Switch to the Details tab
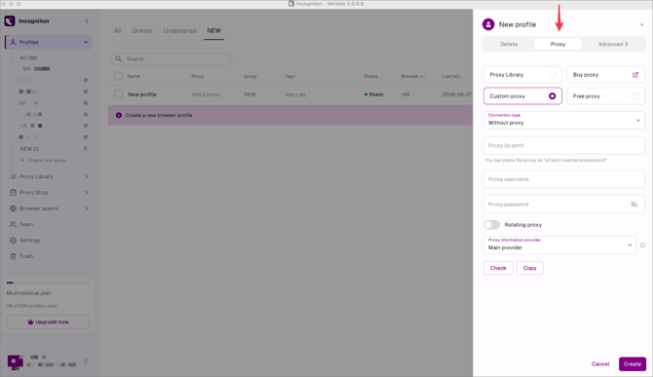This screenshot has height=377, width=653. pyautogui.click(x=509, y=44)
